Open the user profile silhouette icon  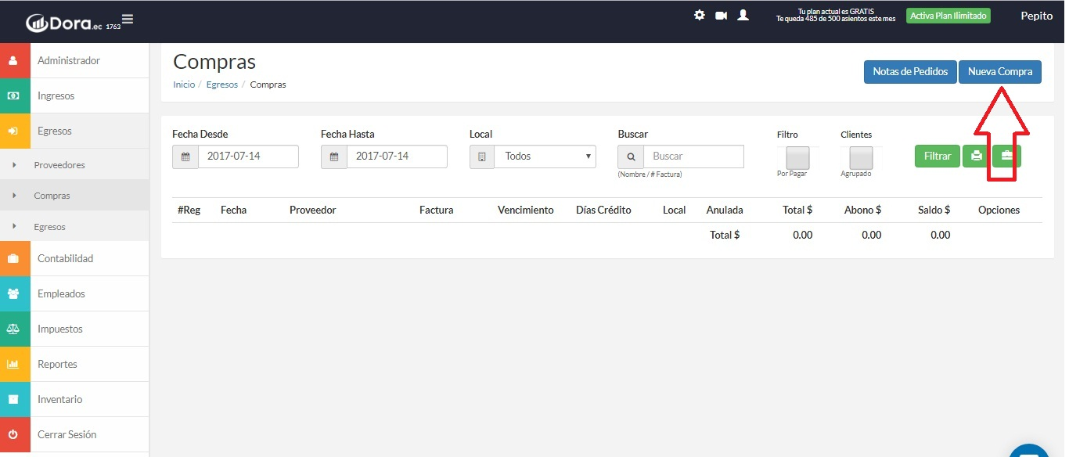point(743,15)
